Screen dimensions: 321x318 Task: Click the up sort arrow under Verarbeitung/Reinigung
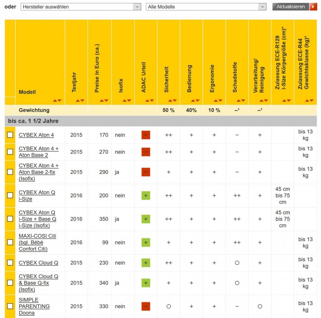261,101
